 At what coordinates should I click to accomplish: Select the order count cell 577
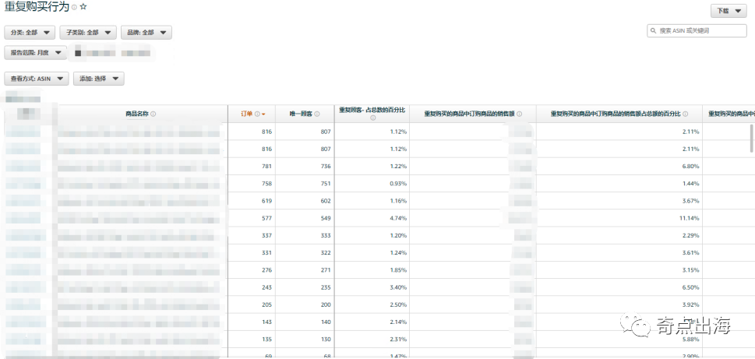[266, 218]
